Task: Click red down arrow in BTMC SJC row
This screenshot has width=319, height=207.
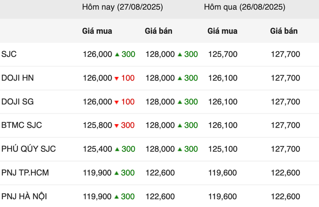Action: 117,126
